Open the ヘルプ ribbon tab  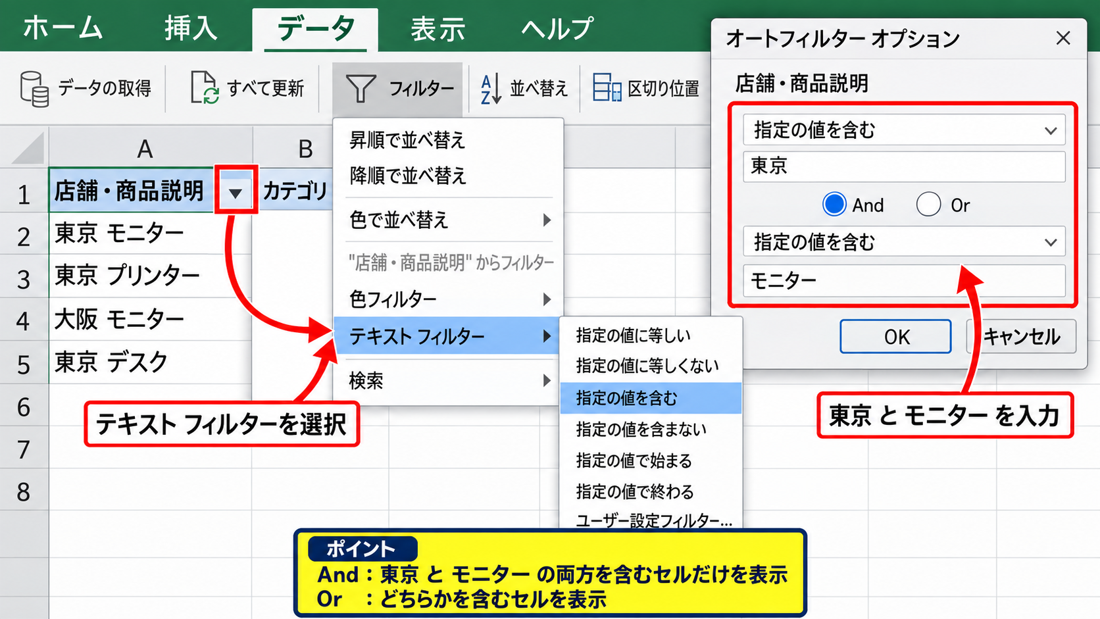tap(558, 28)
